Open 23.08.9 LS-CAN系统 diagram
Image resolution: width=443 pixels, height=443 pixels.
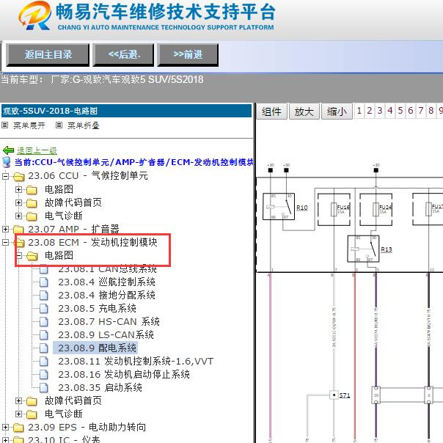[x=106, y=334]
